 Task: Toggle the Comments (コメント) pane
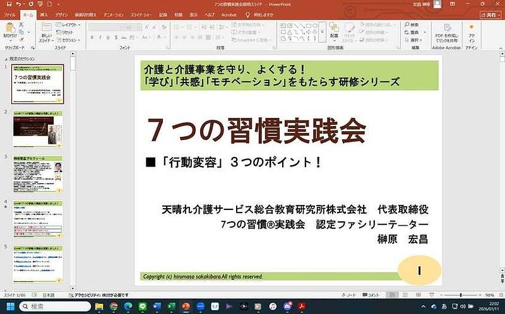pyautogui.click(x=372, y=295)
